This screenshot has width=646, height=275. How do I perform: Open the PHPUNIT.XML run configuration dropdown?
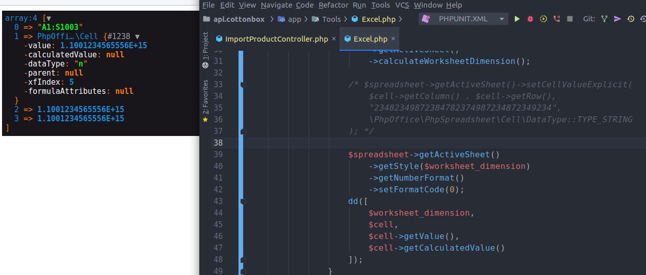pyautogui.click(x=463, y=19)
